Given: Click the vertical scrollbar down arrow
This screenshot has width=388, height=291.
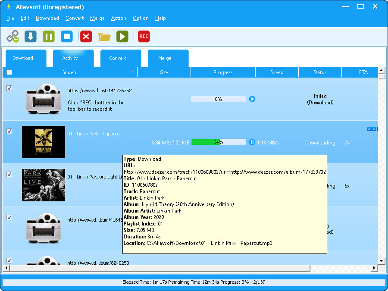Looking at the screenshot, I should coord(382,260).
